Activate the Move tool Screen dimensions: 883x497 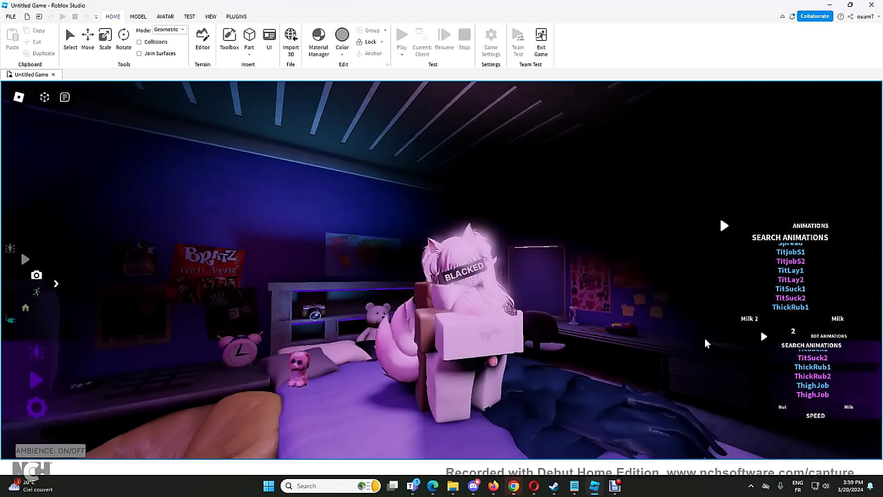[88, 39]
